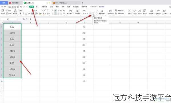The width and height of the screenshot is (171, 103).
Task: Click the Cut scissors icon
Action: (7, 11)
